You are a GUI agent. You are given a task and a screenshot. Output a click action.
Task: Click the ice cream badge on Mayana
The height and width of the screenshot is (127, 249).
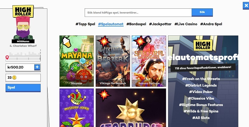[x=67, y=42]
